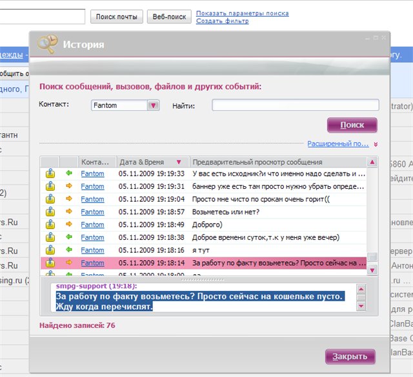The height and width of the screenshot is (377, 413).
Task: Click the History window magnifier logo icon
Action: (x=47, y=44)
